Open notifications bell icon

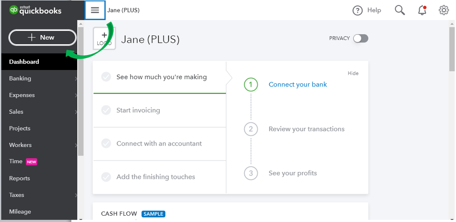click(422, 10)
